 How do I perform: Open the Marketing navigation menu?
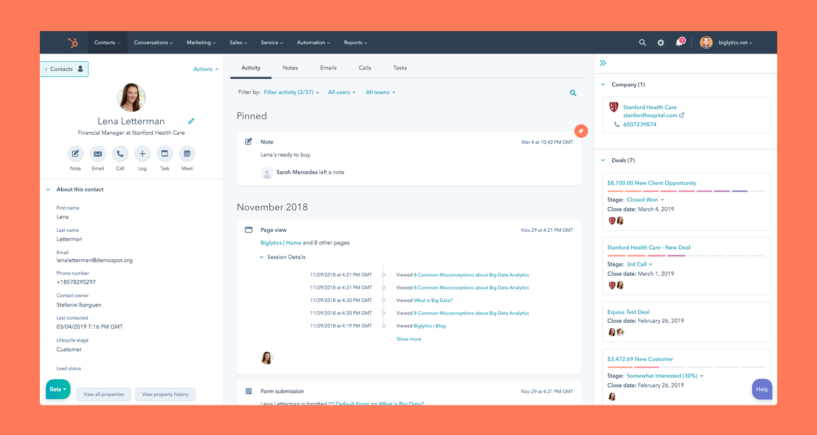point(201,43)
